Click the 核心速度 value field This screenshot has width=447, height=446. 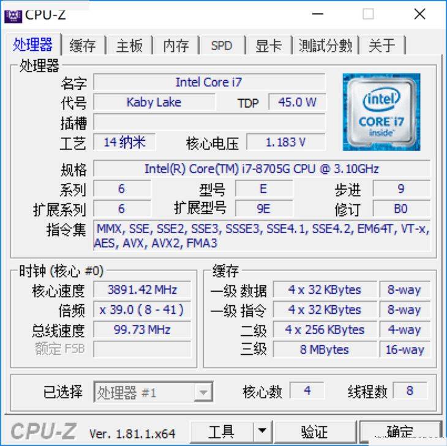pos(142,290)
